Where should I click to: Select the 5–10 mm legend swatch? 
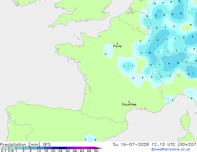pos(34,148)
